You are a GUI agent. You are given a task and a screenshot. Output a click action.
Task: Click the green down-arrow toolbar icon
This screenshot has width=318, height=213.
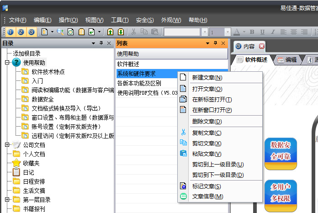point(121,32)
